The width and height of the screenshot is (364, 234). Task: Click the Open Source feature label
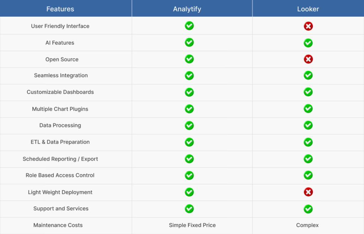click(x=62, y=60)
